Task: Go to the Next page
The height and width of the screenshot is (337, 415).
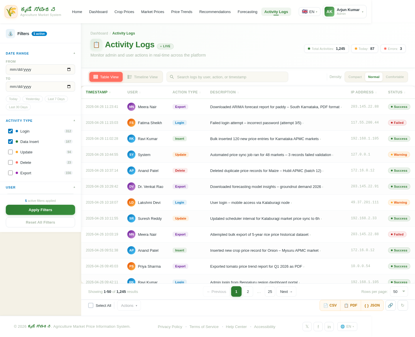Action: 286,291
